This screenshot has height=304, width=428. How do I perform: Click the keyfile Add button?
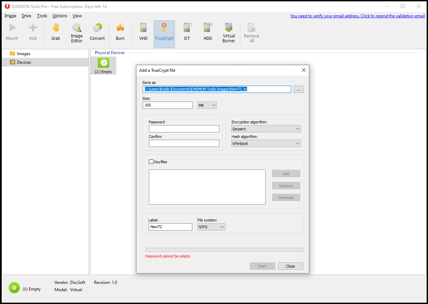coord(286,174)
